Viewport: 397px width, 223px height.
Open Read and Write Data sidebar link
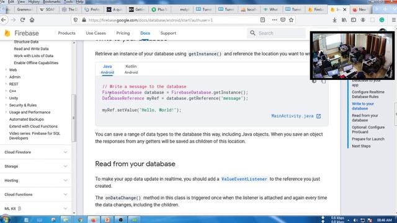click(x=31, y=49)
